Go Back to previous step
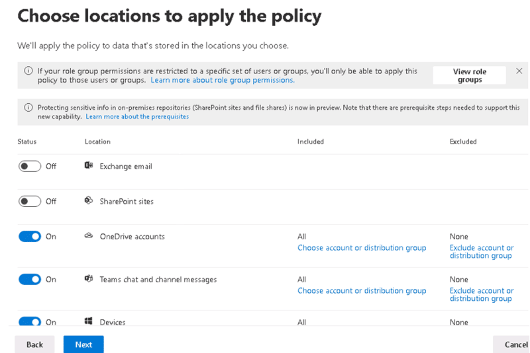The height and width of the screenshot is (353, 530). 34,344
